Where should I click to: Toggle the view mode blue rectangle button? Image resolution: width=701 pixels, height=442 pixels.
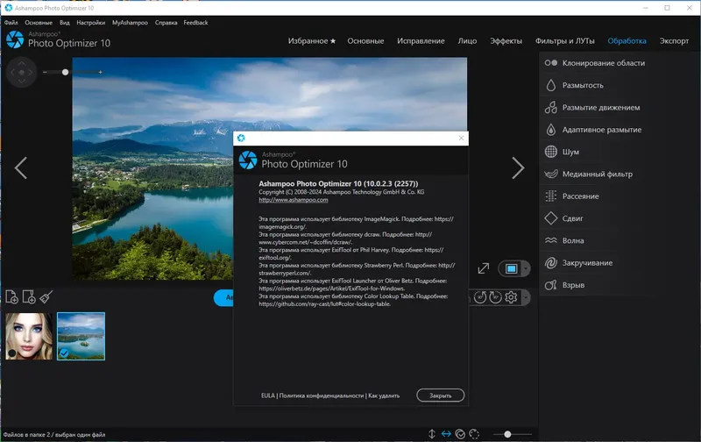click(511, 268)
